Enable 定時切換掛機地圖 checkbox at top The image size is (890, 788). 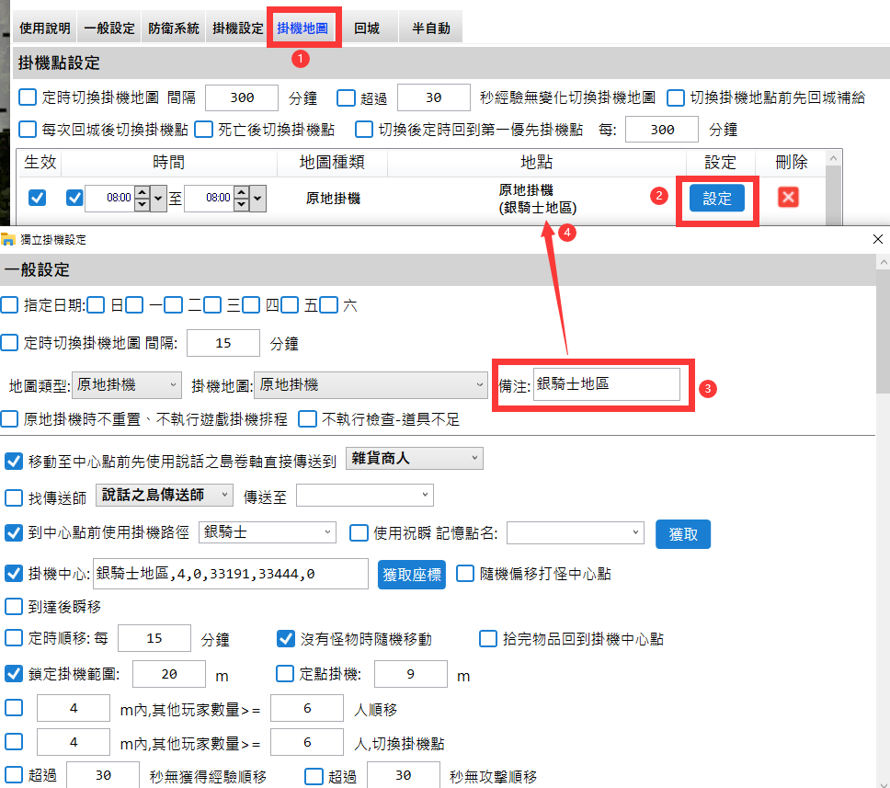pyautogui.click(x=27, y=97)
